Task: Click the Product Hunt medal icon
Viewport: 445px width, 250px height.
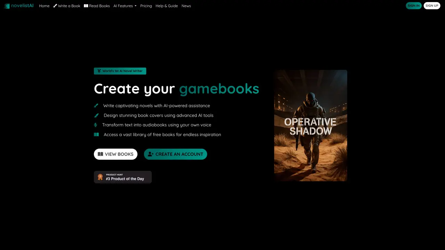Action: [x=100, y=177]
